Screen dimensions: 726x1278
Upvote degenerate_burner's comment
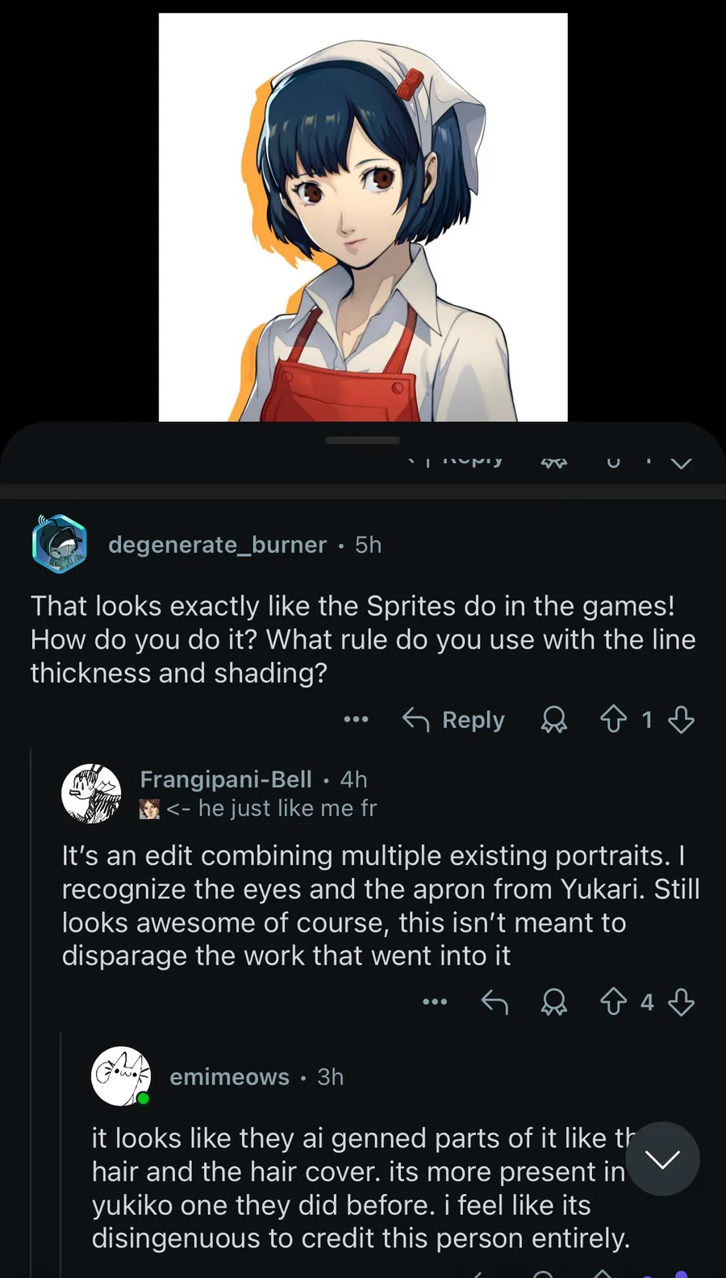(x=614, y=719)
